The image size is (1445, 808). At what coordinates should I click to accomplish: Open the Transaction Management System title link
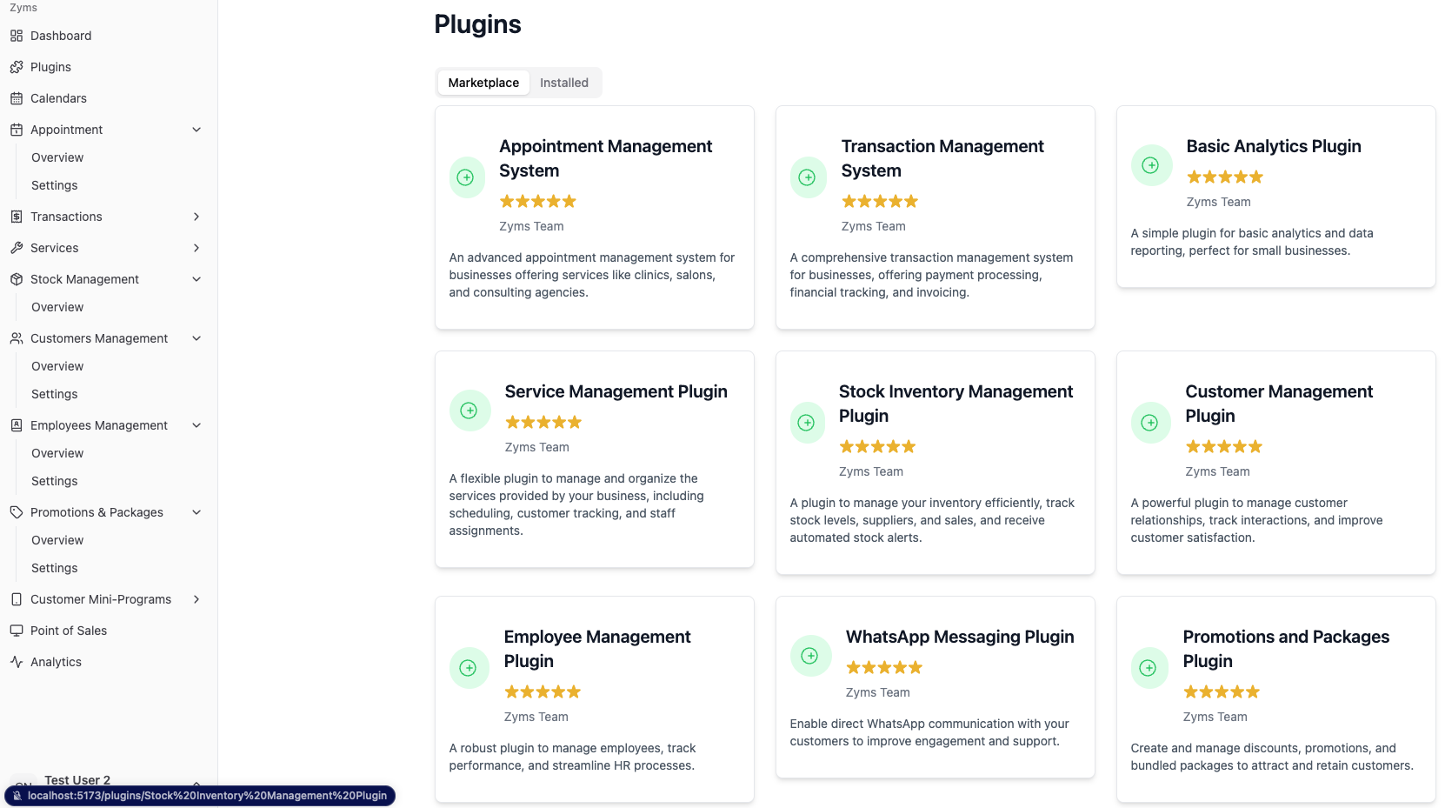pos(942,158)
